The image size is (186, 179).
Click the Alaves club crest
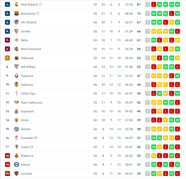pos(17,164)
